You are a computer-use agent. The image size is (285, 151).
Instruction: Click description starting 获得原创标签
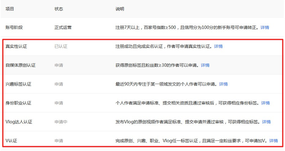pyautogui.click(x=157, y=65)
